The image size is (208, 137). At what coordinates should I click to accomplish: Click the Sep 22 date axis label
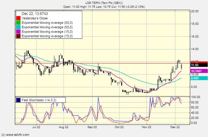tap(92, 127)
